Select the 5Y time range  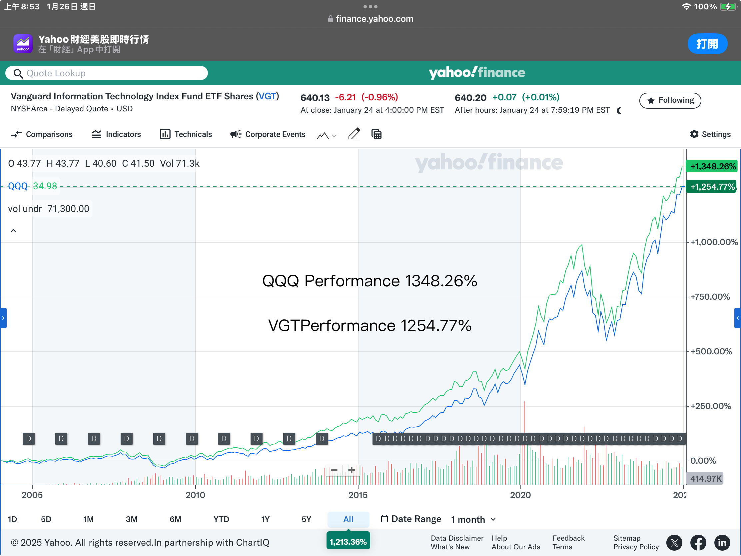pos(306,519)
